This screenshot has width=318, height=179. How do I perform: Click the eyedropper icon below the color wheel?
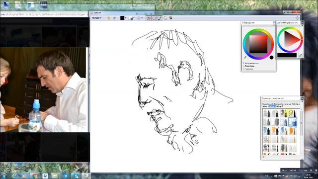tap(245, 58)
